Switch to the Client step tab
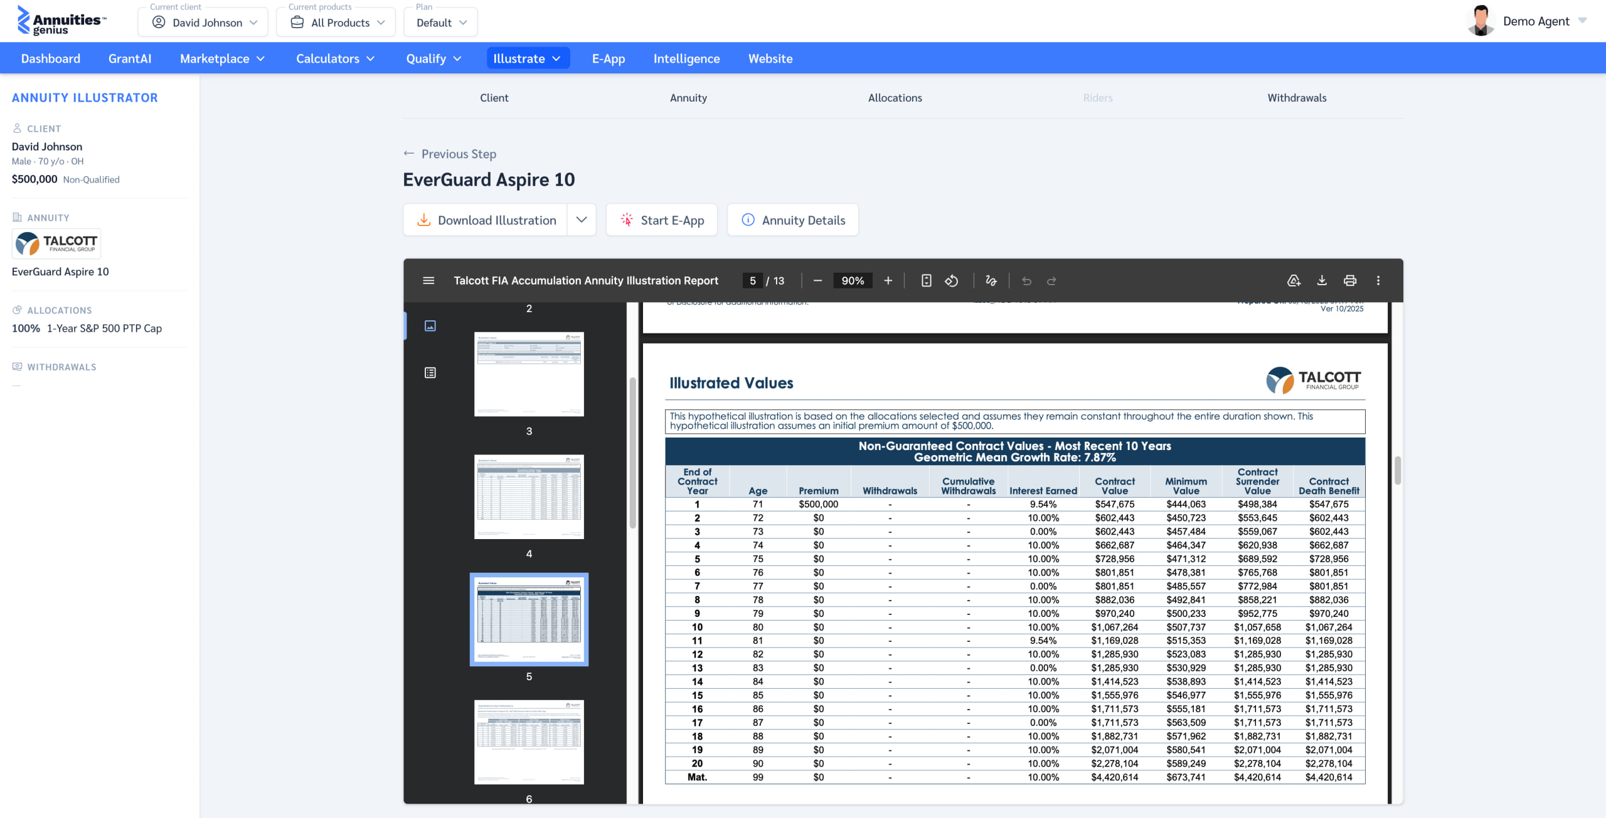The height and width of the screenshot is (818, 1606). 494,98
